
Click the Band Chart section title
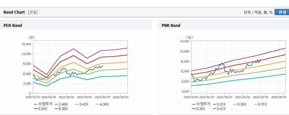click(14, 12)
